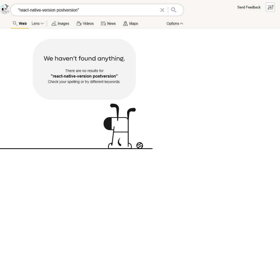Viewport: 280px width, 257px height.
Task: Switch to the News search tab
Action: pos(108,23)
